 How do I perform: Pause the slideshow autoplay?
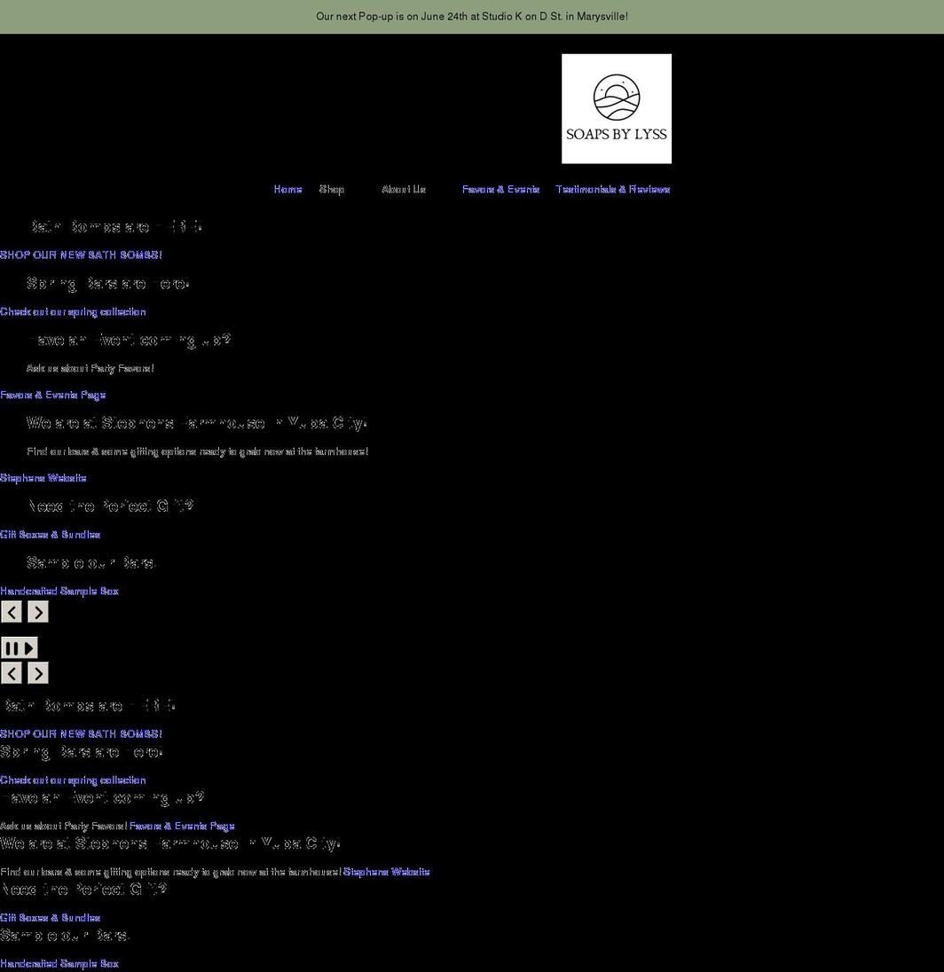coord(13,647)
